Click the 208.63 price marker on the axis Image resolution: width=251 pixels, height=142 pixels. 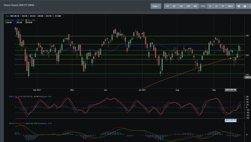248,77
